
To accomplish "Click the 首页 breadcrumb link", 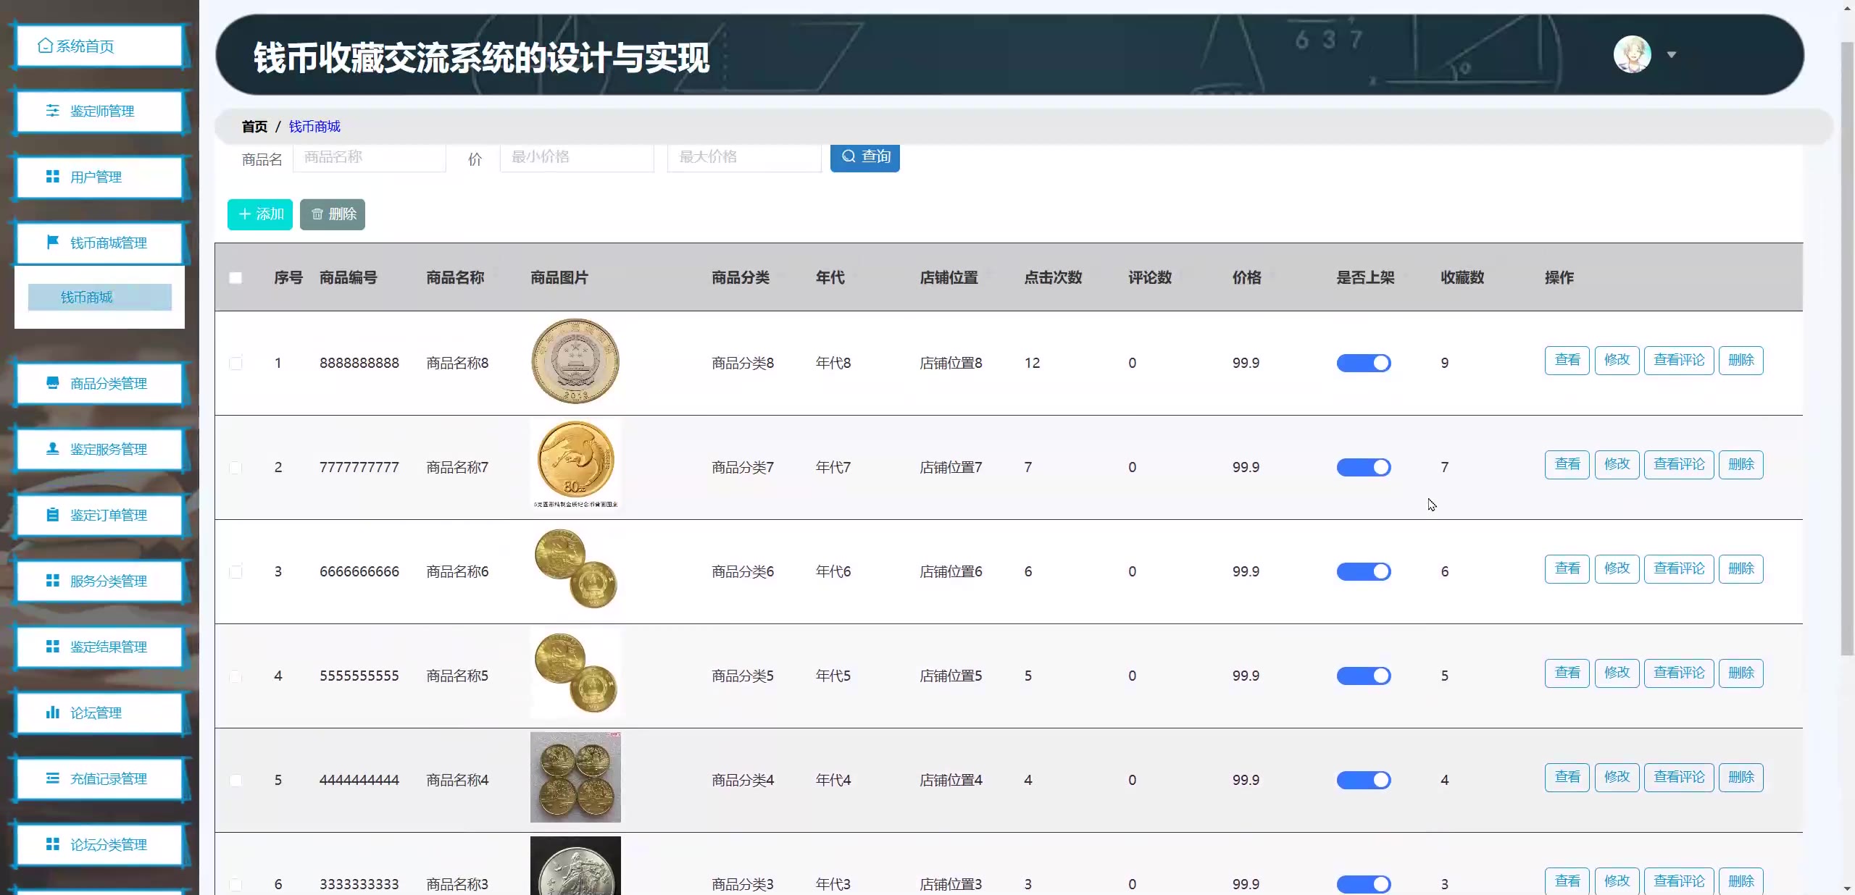I will pos(254,127).
